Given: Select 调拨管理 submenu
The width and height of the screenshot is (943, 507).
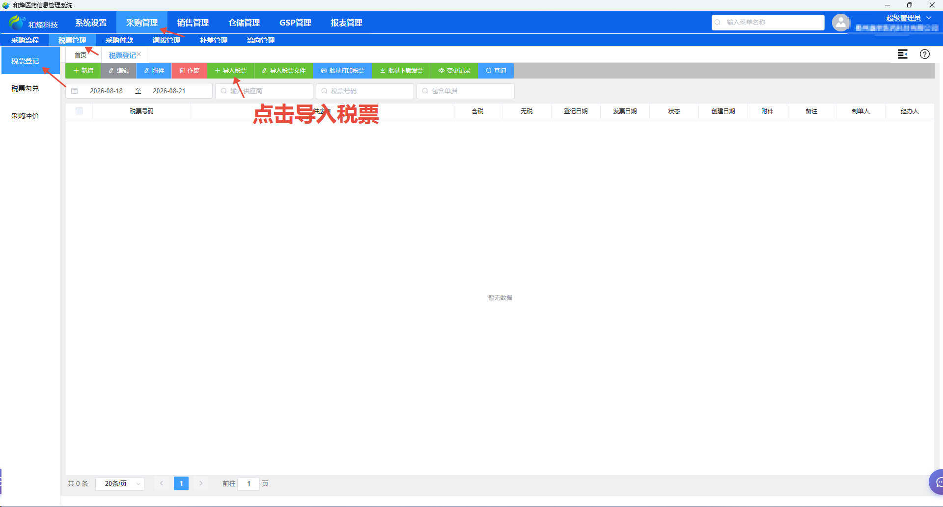Looking at the screenshot, I should click(166, 40).
